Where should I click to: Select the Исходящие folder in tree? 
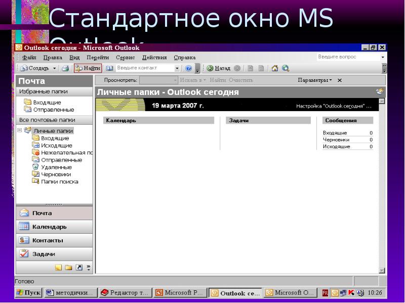(52, 145)
